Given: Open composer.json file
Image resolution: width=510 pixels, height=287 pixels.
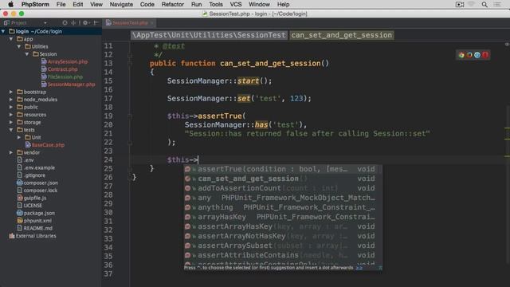Looking at the screenshot, I should (37, 183).
